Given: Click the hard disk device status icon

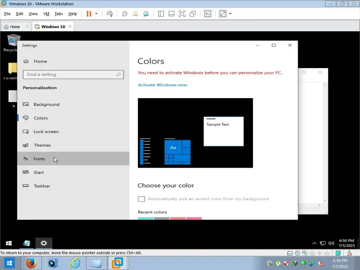Looking at the screenshot, I should [x=290, y=253].
